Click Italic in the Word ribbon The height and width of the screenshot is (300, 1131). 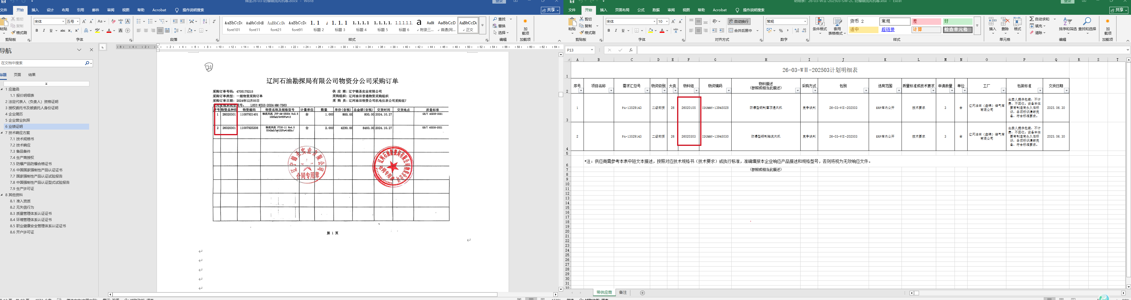pyautogui.click(x=44, y=31)
